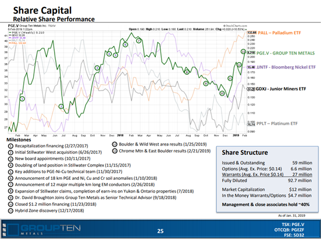Screen dimensions: 321x239
Task: Click the 'Share Capital' slide title
Action: (42, 10)
